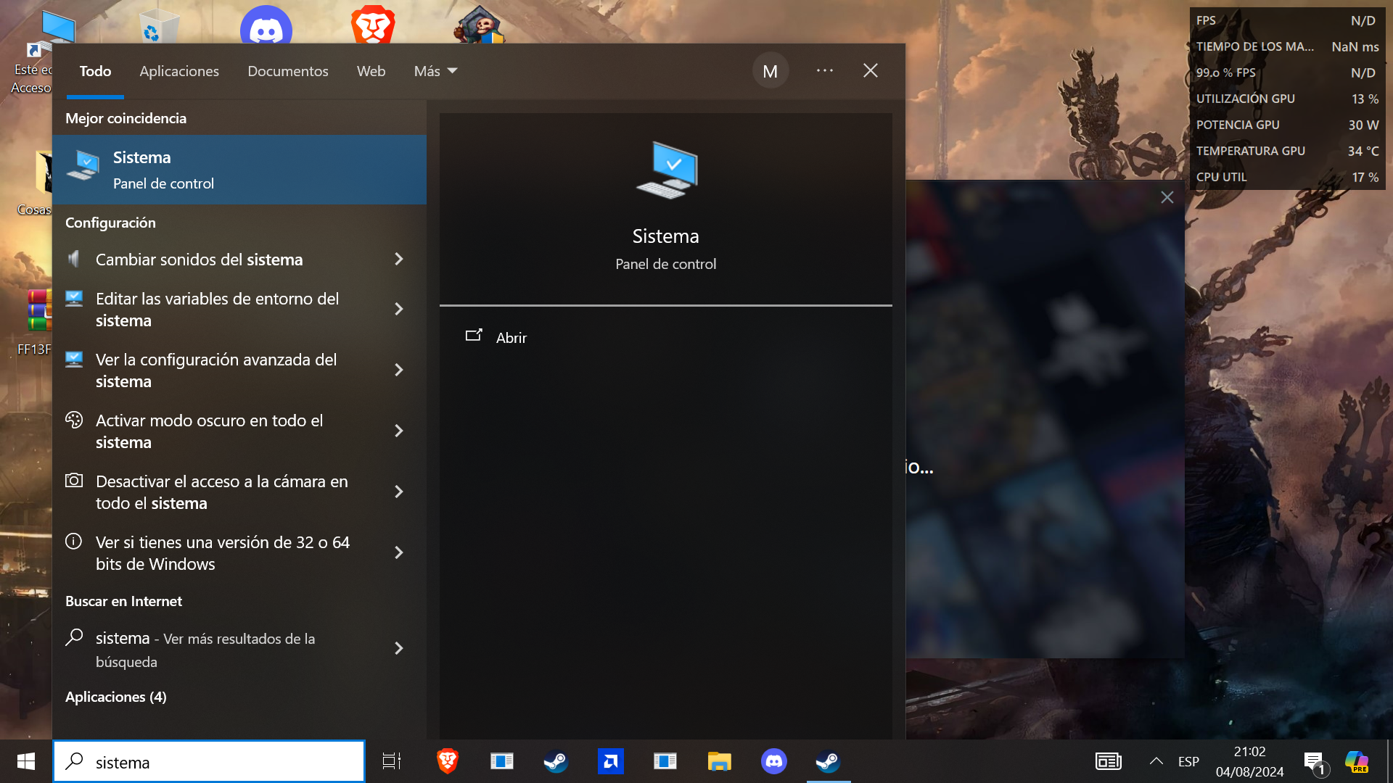The width and height of the screenshot is (1393, 783).
Task: Click the Task View taskbar icon
Action: pos(392,761)
